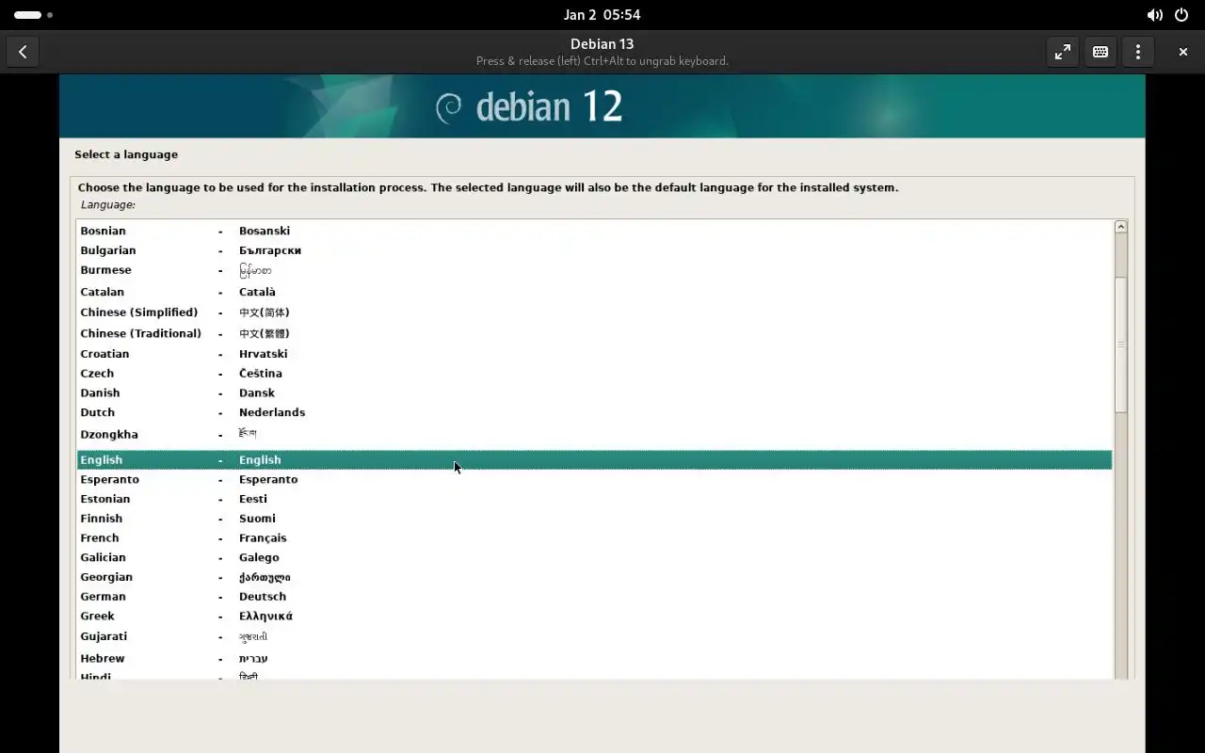Select the Dzongkha language row

point(594,434)
